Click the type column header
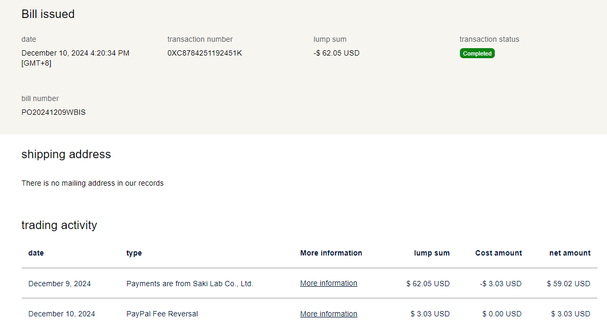607x328 pixels. (134, 253)
